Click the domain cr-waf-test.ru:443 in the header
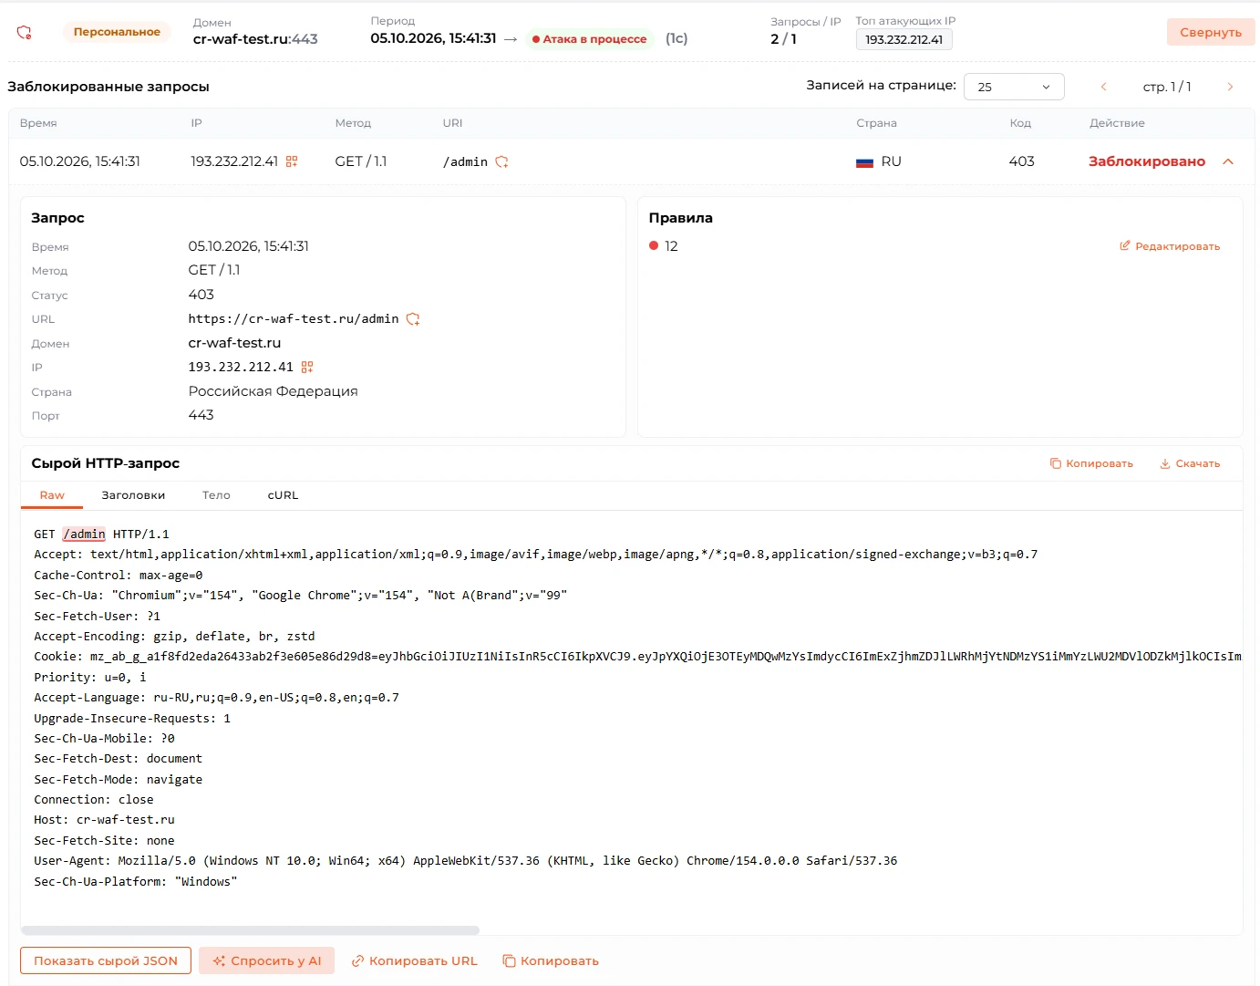1260x986 pixels. tap(255, 39)
